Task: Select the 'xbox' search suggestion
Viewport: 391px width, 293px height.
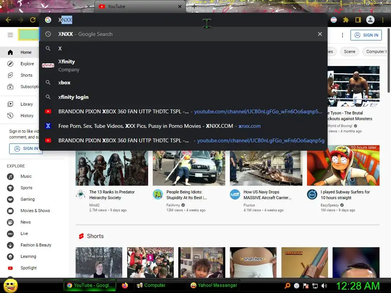Action: pos(183,83)
